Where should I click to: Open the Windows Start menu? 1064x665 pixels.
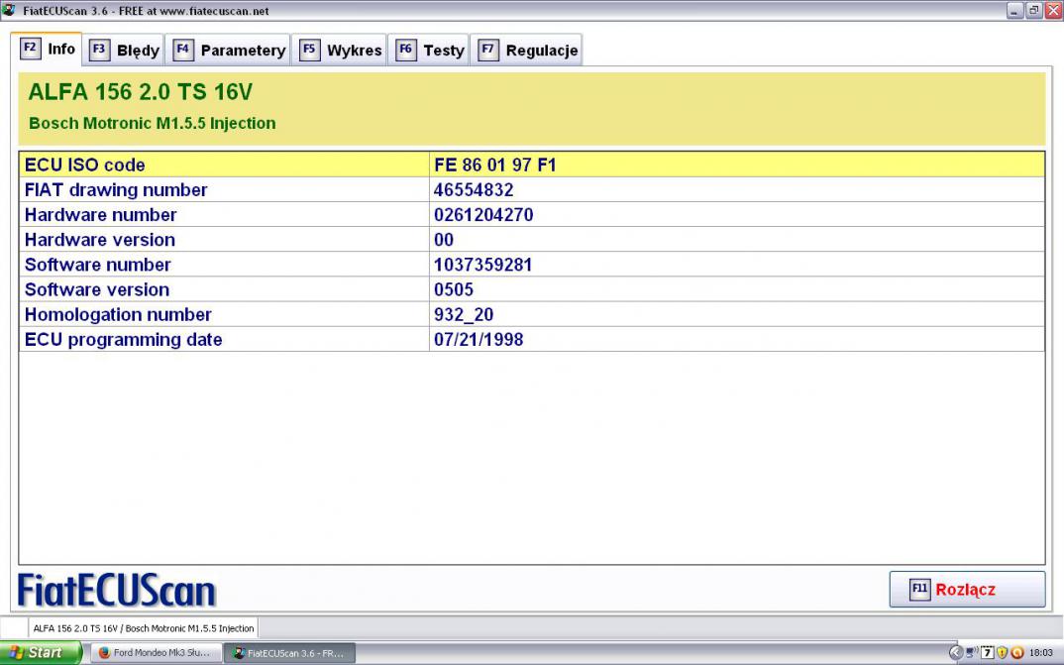(41, 653)
